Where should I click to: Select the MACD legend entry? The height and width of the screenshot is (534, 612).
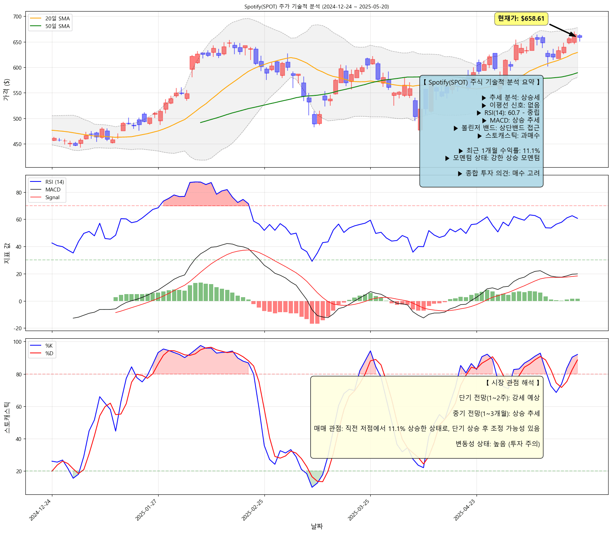[45, 190]
